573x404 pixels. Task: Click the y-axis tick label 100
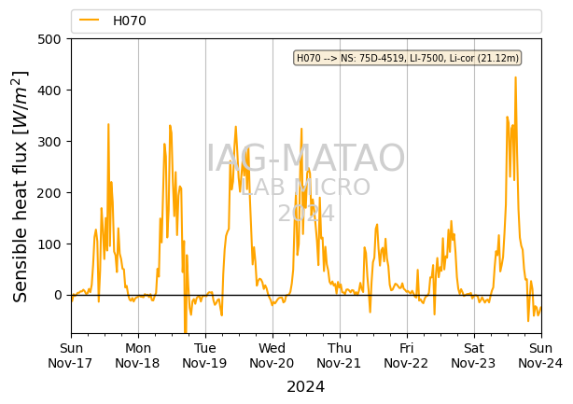49,244
